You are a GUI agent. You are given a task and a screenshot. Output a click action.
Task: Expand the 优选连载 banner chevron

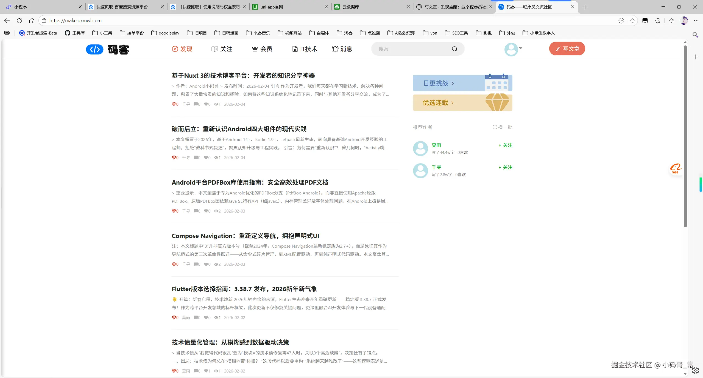[453, 103]
